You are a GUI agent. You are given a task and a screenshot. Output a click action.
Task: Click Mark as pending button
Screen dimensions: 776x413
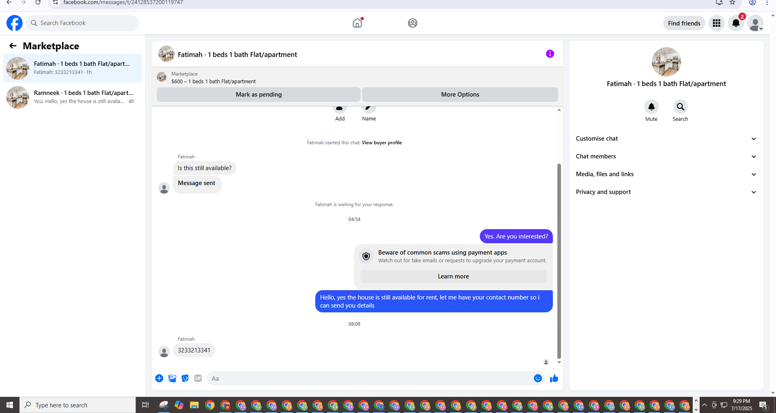click(259, 95)
